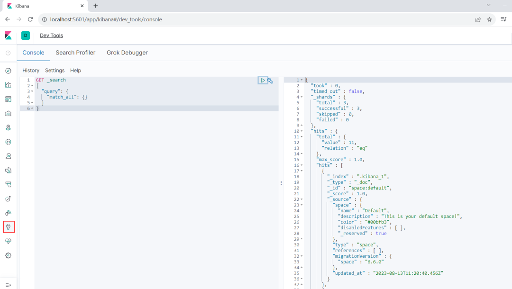Image resolution: width=512 pixels, height=289 pixels.
Task: Open the console Settings
Action: 55,70
